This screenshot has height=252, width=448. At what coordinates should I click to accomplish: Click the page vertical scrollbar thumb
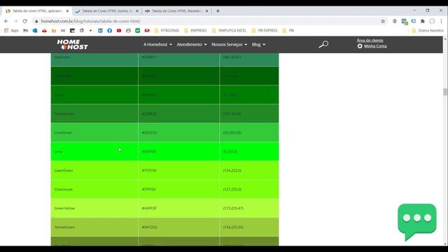pos(445,92)
